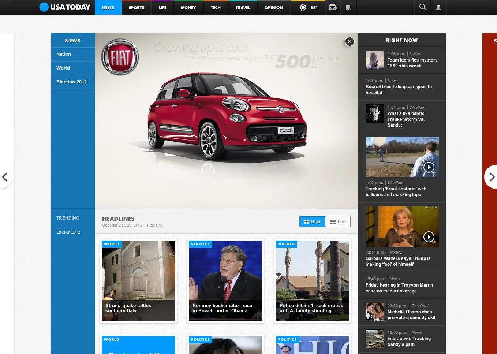Image resolution: width=497 pixels, height=354 pixels.
Task: Read 'Interactive: Tracking Sandy's path' story
Action: point(409,342)
